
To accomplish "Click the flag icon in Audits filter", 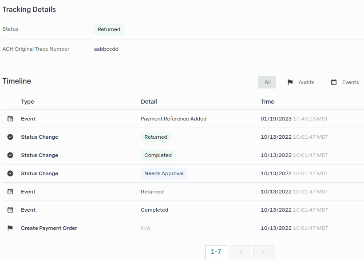I will [290, 82].
